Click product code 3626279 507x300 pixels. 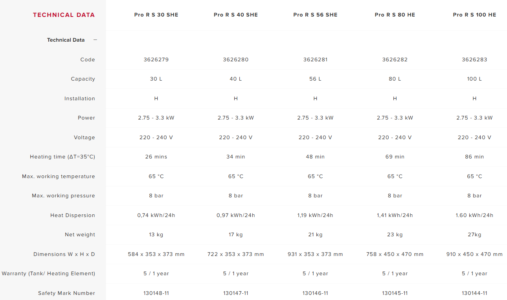(x=156, y=60)
